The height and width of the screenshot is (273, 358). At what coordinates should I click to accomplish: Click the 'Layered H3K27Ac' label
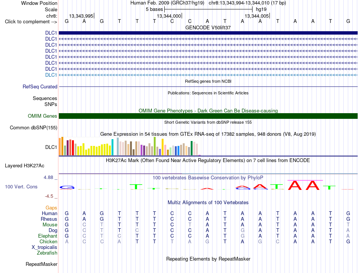[24, 166]
